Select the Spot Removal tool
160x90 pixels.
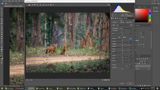click(x=43, y=5)
